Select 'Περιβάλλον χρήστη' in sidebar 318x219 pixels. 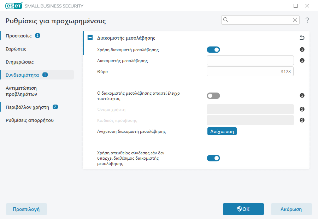27,107
